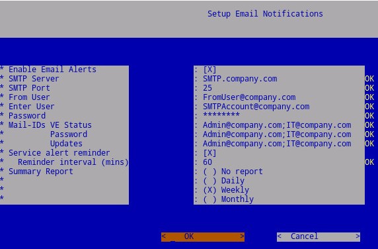The width and height of the screenshot is (378, 249).
Task: Click the Reminder interval field showing 60
Action: coord(208,162)
